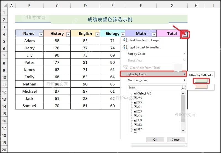Select Lily's History score 90
The height and width of the screenshot is (153, 221).
tap(57, 55)
